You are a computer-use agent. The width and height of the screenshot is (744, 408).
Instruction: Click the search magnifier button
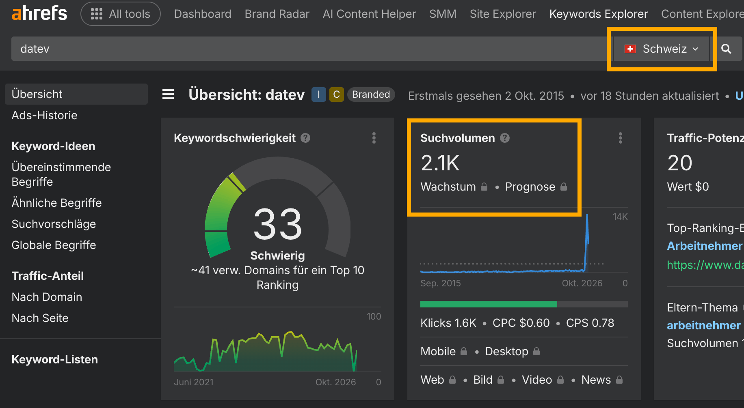727,49
